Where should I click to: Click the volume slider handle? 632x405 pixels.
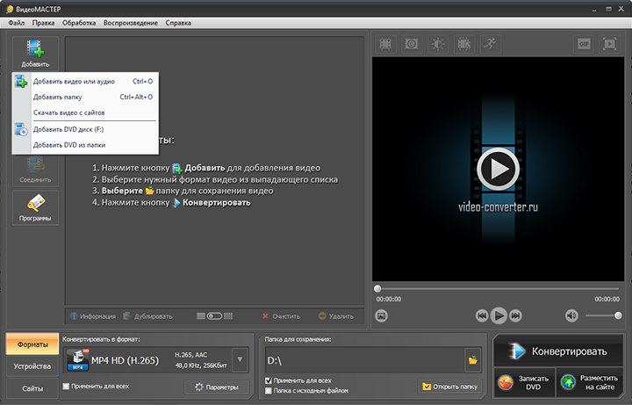coord(618,315)
